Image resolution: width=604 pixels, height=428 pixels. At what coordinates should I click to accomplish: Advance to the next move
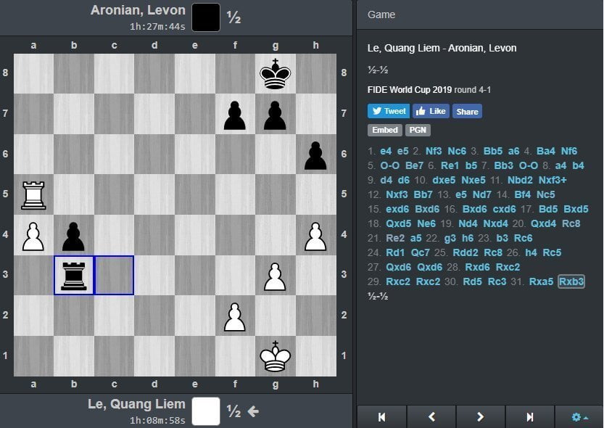pos(480,417)
